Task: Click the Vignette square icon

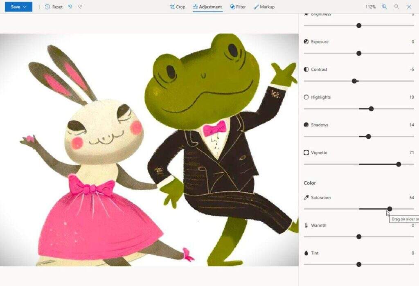Action: tap(306, 153)
